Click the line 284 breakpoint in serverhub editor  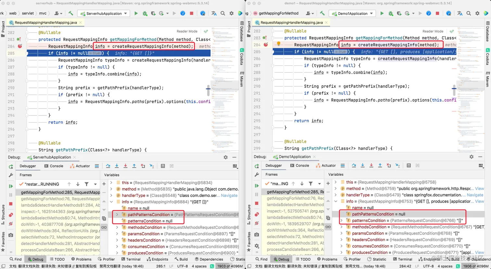tap(20, 46)
